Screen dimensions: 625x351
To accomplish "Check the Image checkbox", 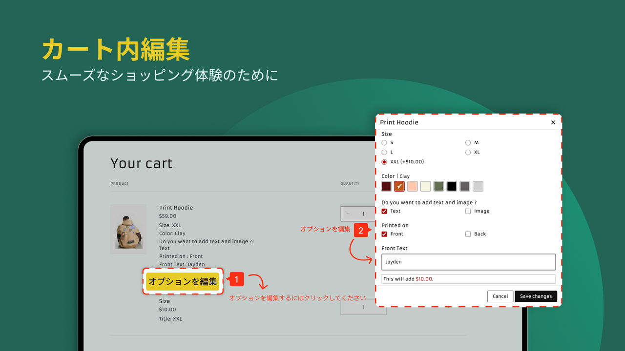I will click(468, 212).
